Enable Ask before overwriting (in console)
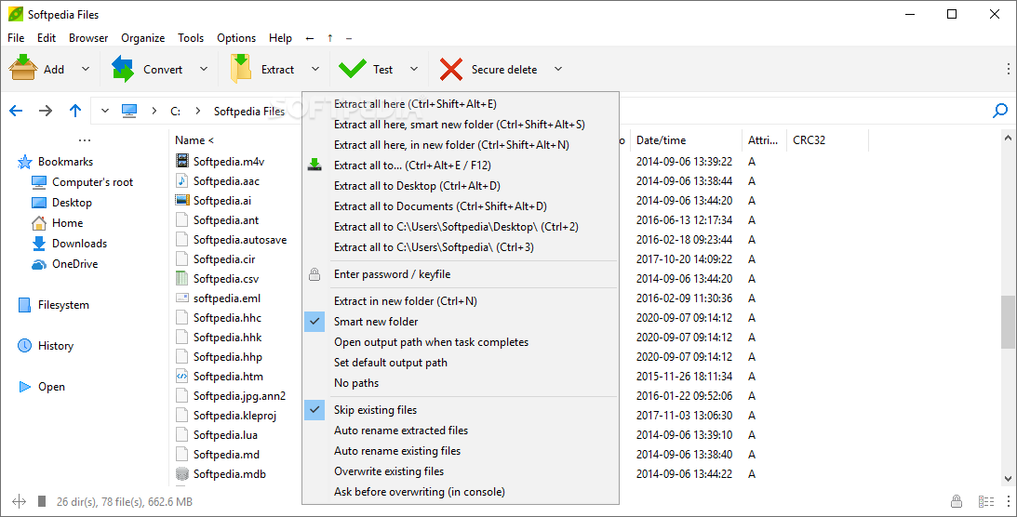 [461, 492]
